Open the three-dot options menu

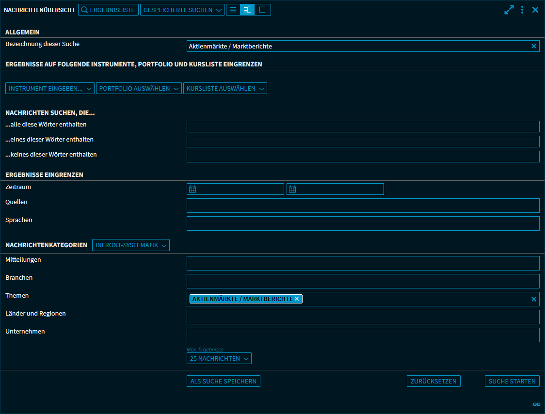point(522,10)
